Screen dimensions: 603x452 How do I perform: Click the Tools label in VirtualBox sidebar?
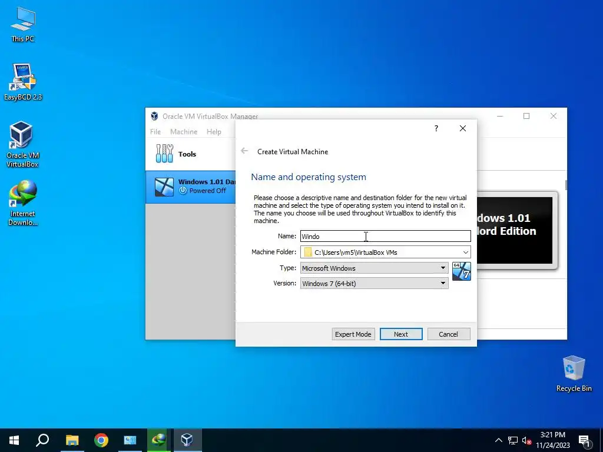pos(187,154)
